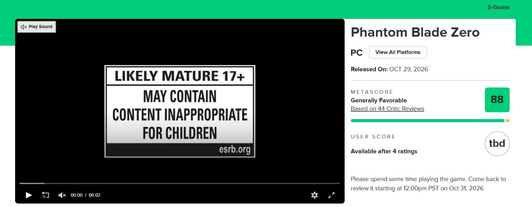Open View All Platforms
Image resolution: width=532 pixels, height=207 pixels.
point(398,52)
